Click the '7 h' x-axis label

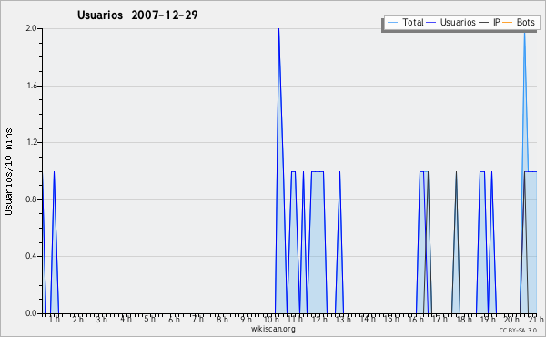pos(197,319)
